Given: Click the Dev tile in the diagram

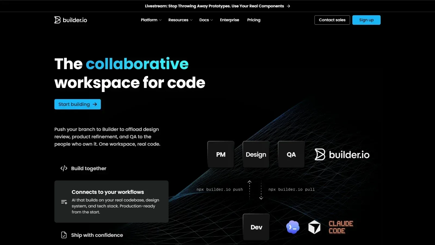Looking at the screenshot, I should coord(256,227).
